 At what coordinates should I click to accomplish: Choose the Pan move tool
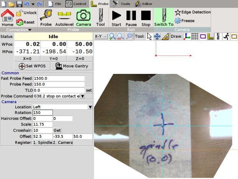157,37
